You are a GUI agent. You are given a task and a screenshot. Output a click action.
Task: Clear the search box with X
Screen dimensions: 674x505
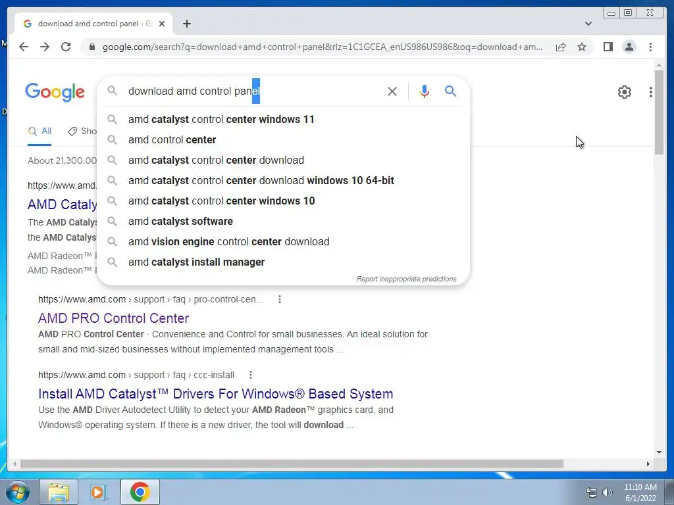point(392,91)
